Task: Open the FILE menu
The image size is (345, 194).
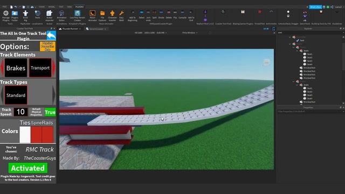Action: (4, 7)
